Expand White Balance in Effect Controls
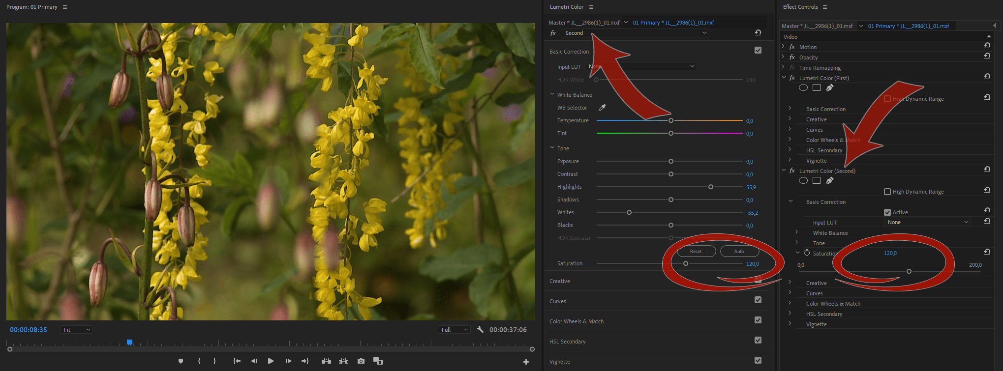 [x=797, y=232]
